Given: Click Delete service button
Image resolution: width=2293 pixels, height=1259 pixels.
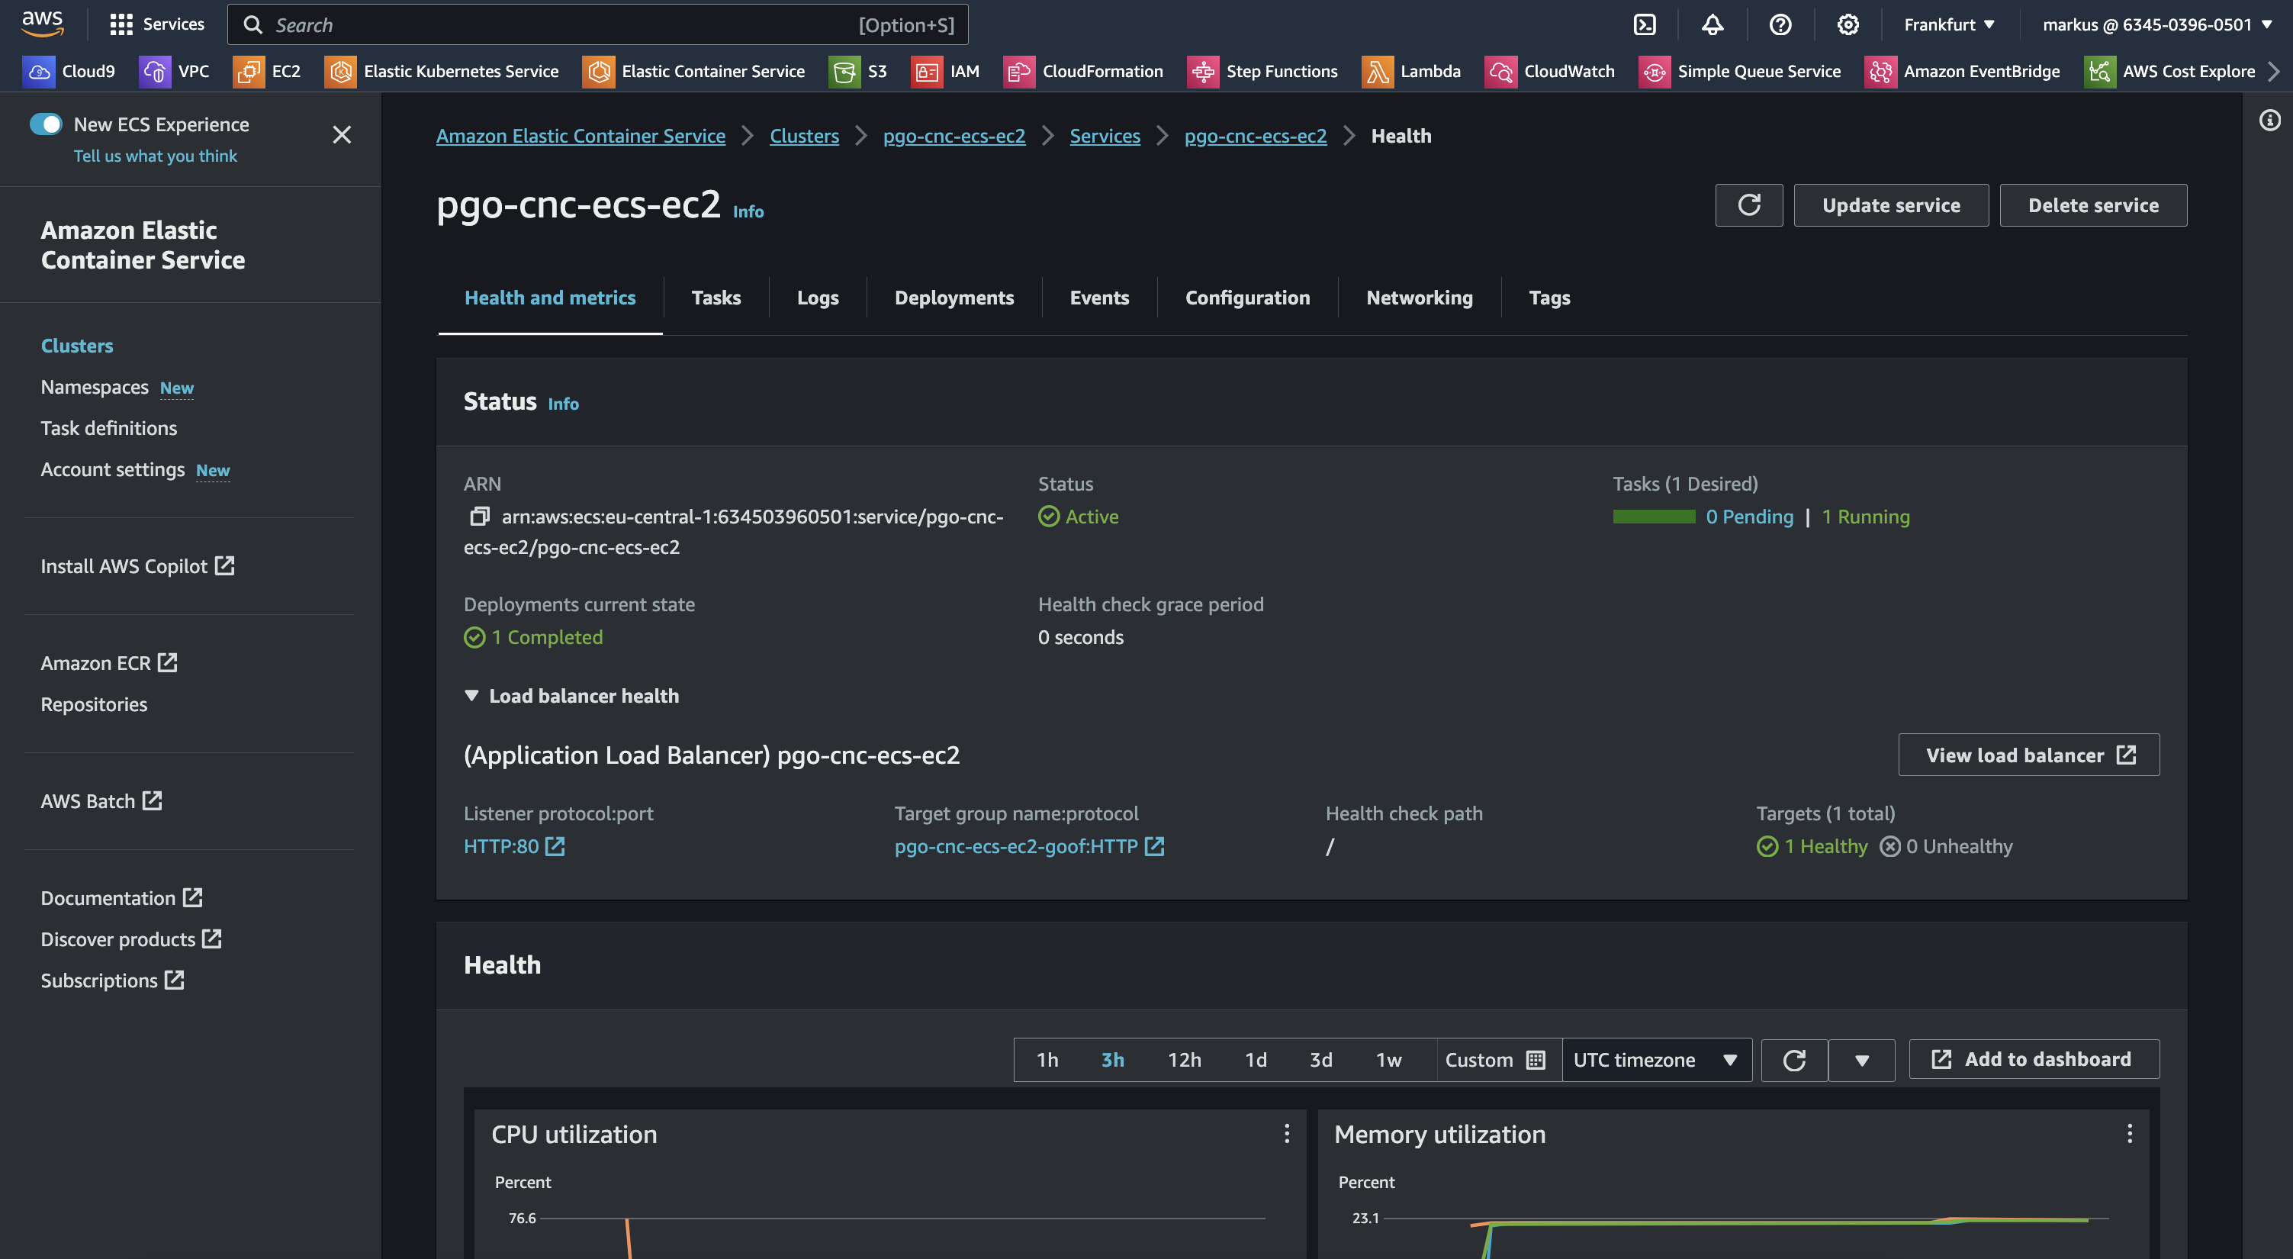Looking at the screenshot, I should pyautogui.click(x=2092, y=206).
